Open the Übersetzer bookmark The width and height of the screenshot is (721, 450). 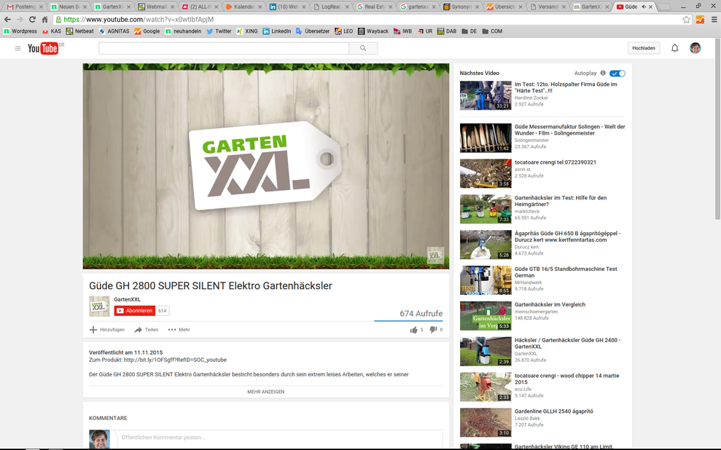(313, 31)
